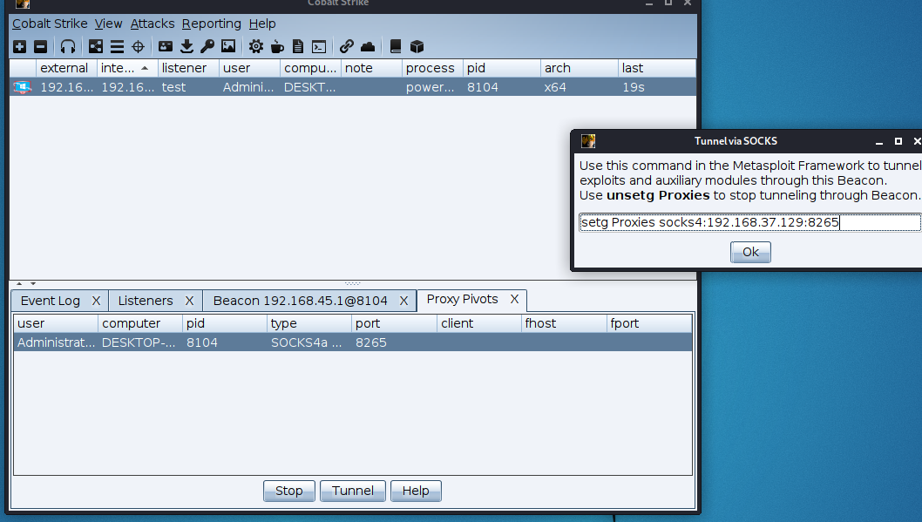This screenshot has width=922, height=522.
Task: Close the Proxy Pivots tab
Action: pyautogui.click(x=514, y=299)
